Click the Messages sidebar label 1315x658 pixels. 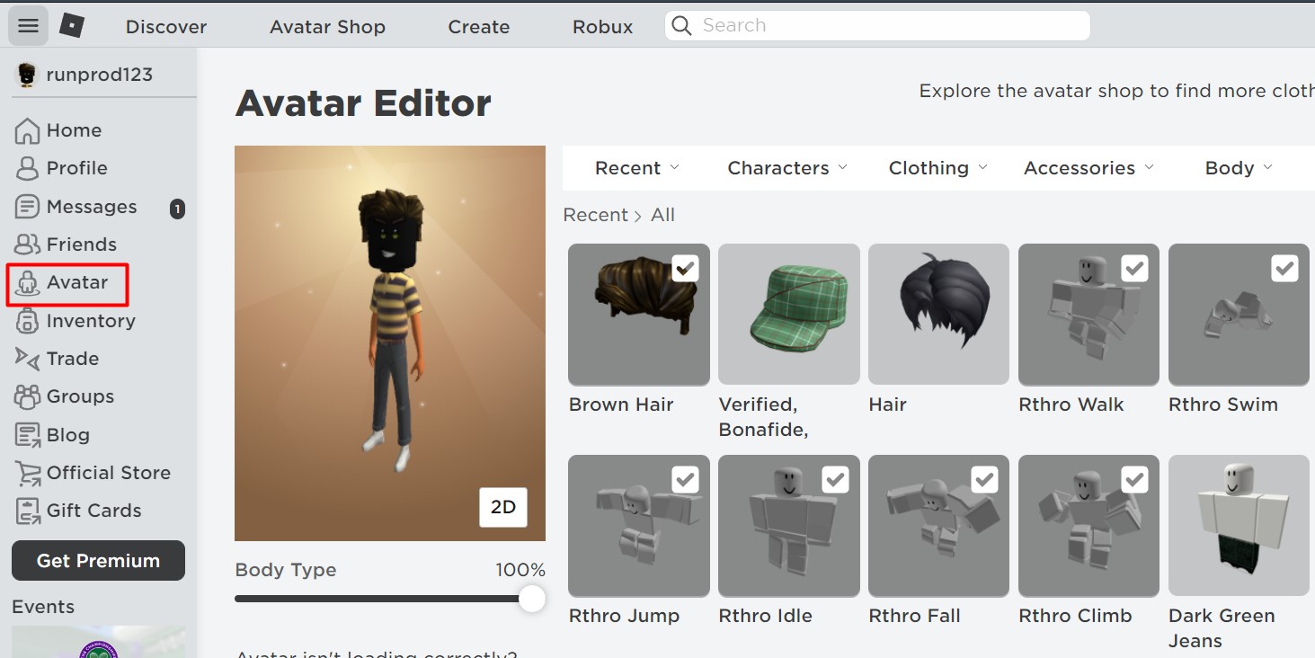coord(92,207)
